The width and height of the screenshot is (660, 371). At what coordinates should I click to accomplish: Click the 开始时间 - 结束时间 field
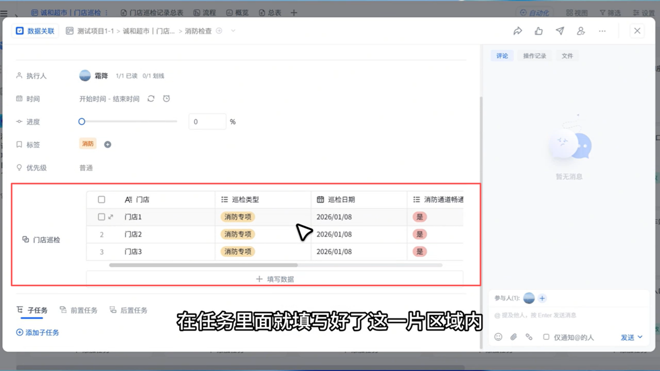click(109, 99)
